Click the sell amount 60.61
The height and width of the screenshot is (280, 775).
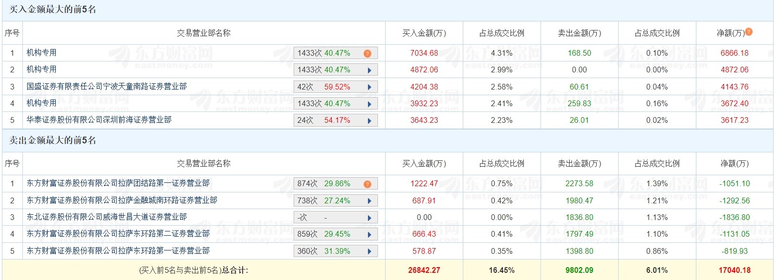(580, 87)
